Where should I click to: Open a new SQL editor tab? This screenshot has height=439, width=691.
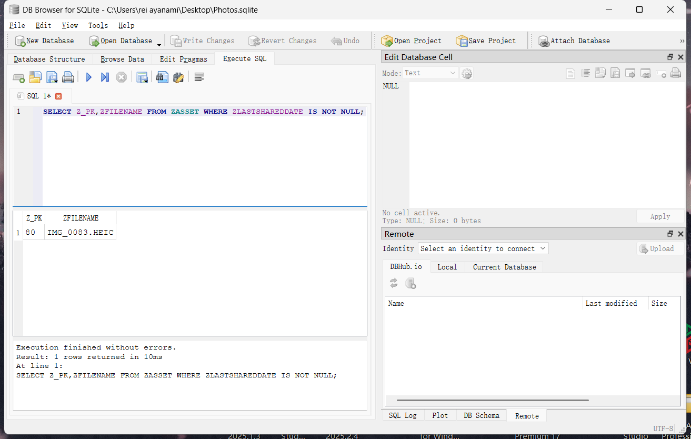pos(18,78)
